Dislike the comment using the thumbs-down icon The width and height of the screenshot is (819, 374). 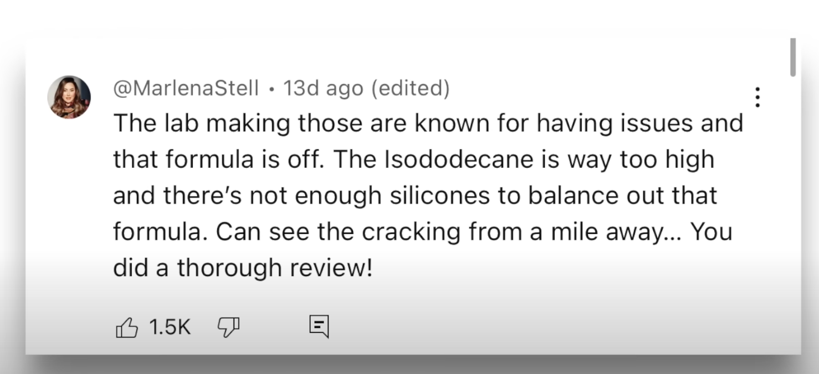pyautogui.click(x=228, y=327)
